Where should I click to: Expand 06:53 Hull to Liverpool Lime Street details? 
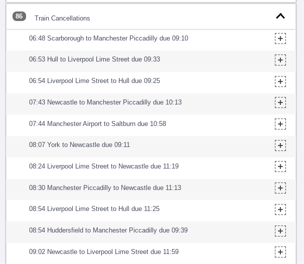point(280,60)
